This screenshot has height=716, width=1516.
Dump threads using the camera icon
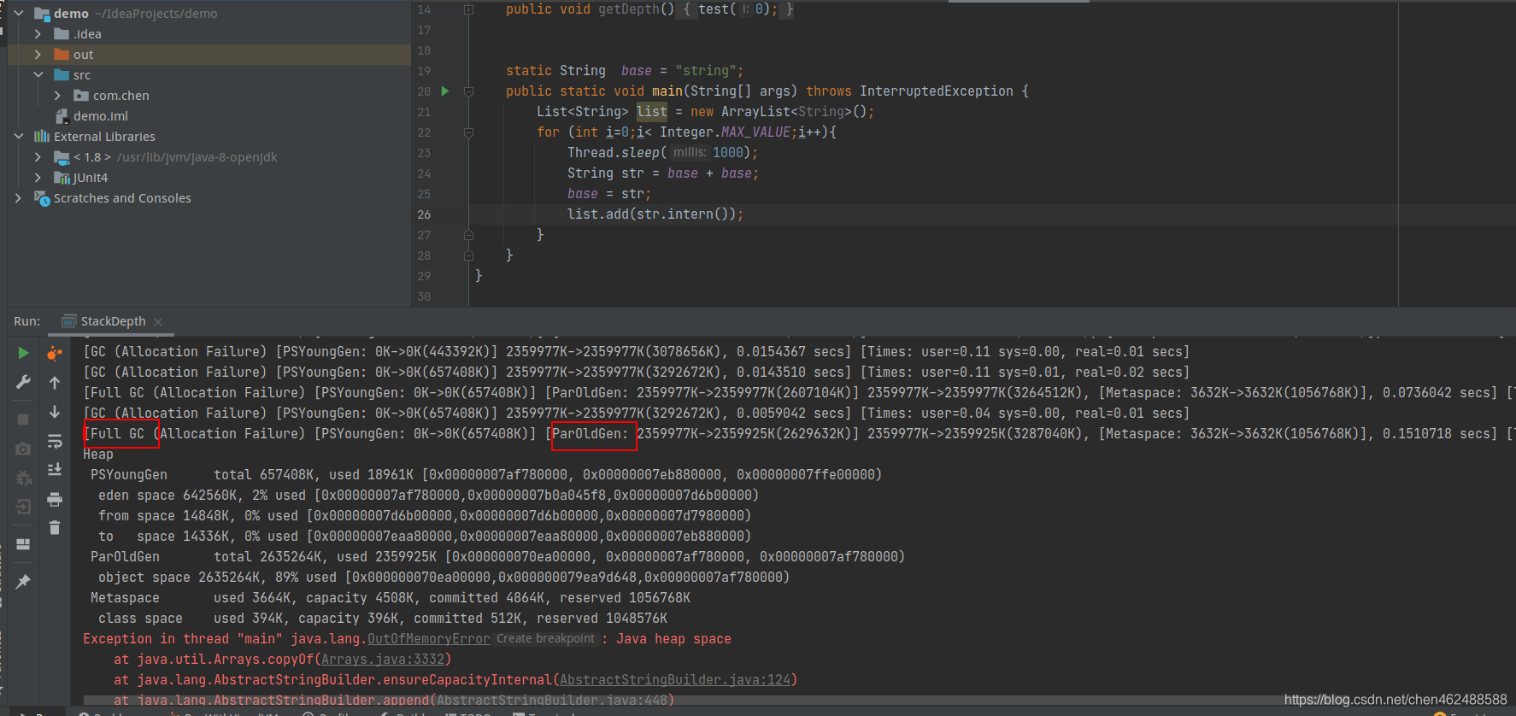click(23, 449)
